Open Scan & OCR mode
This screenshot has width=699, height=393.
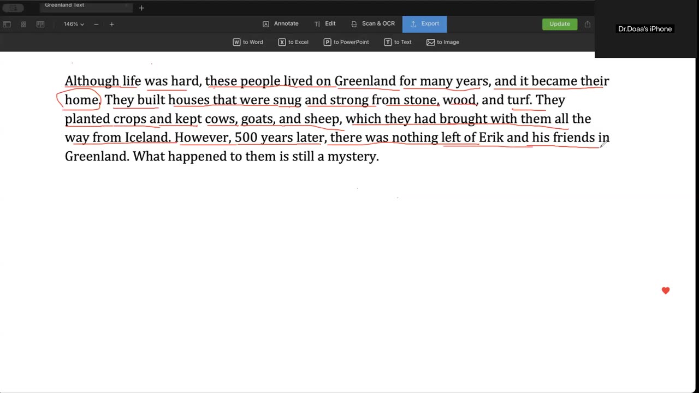point(373,24)
